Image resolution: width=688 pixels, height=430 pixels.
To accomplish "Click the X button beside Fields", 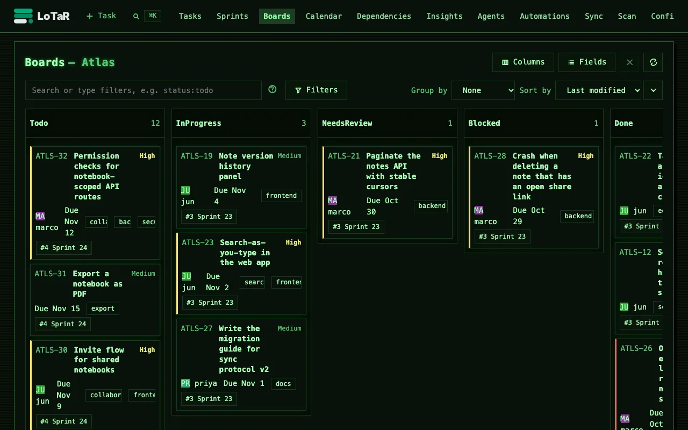I will pyautogui.click(x=629, y=62).
